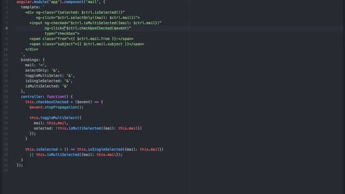Click '$event.stopPropagation();' statement
345x194 pixels.
(x=56, y=107)
